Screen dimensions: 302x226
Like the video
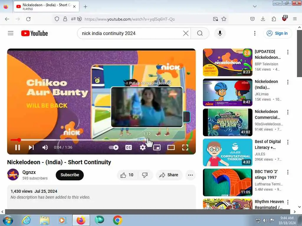point(127,175)
